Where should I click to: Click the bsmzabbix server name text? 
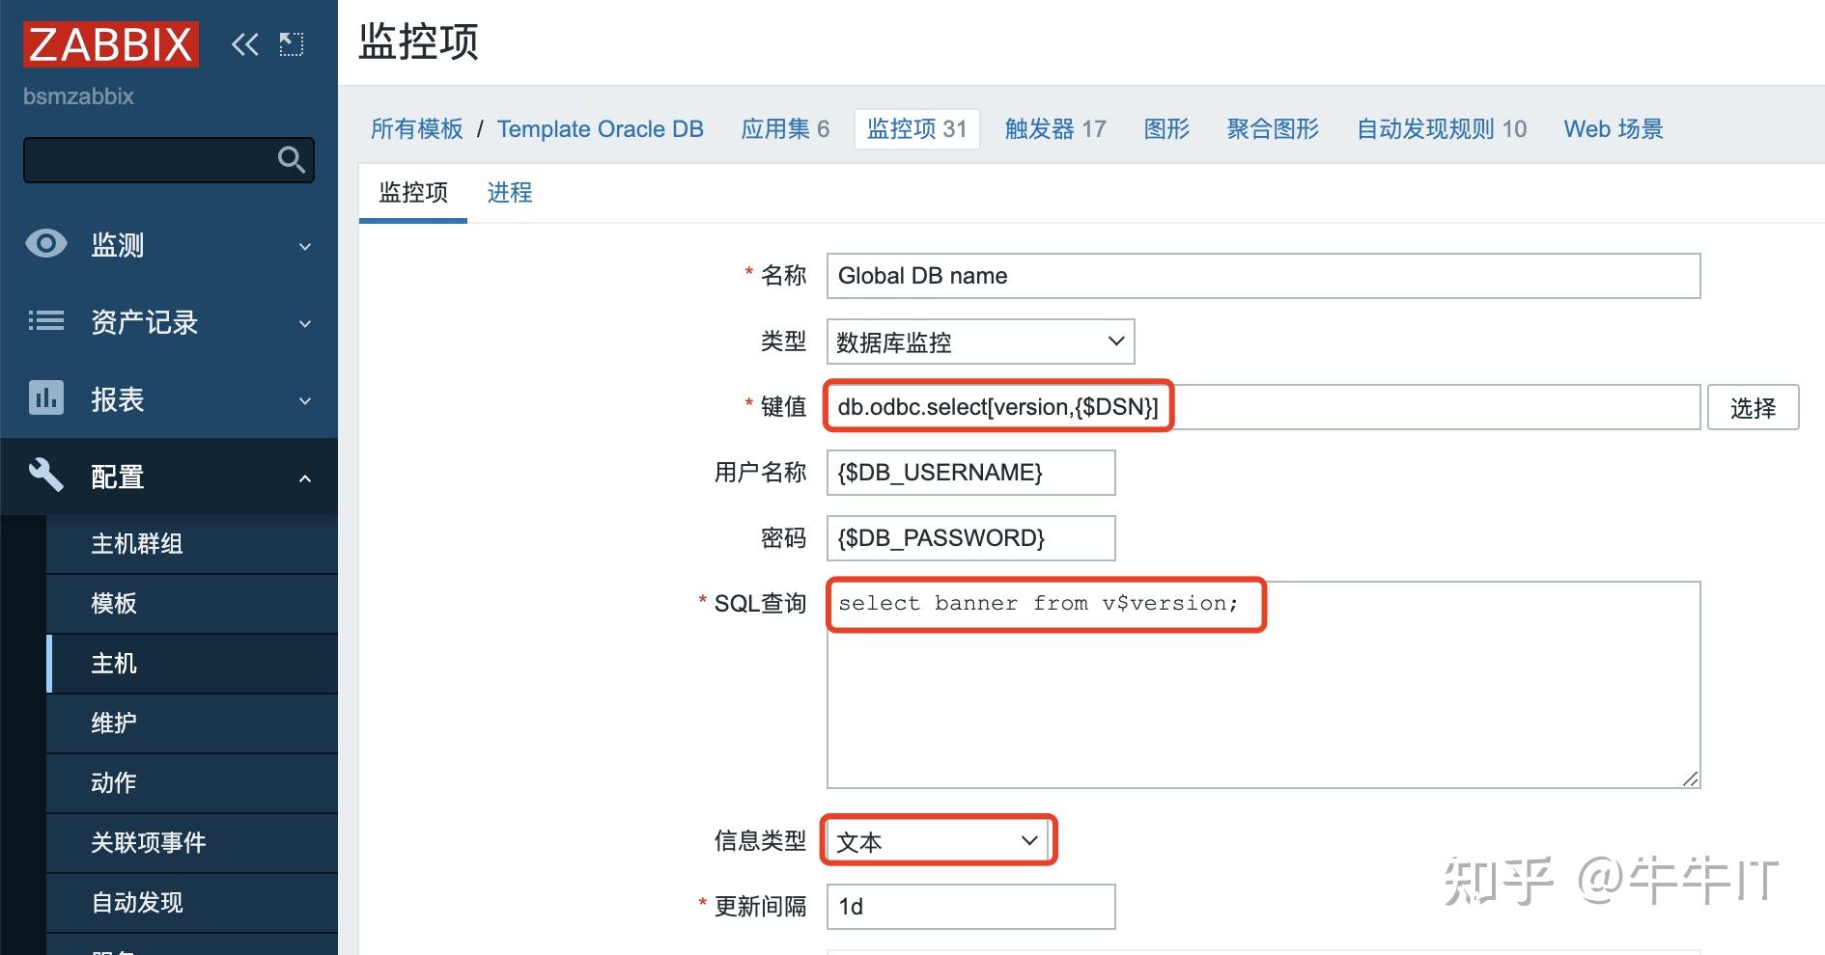pos(78,96)
